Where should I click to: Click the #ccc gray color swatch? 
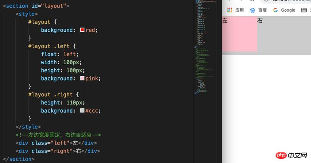point(82,111)
